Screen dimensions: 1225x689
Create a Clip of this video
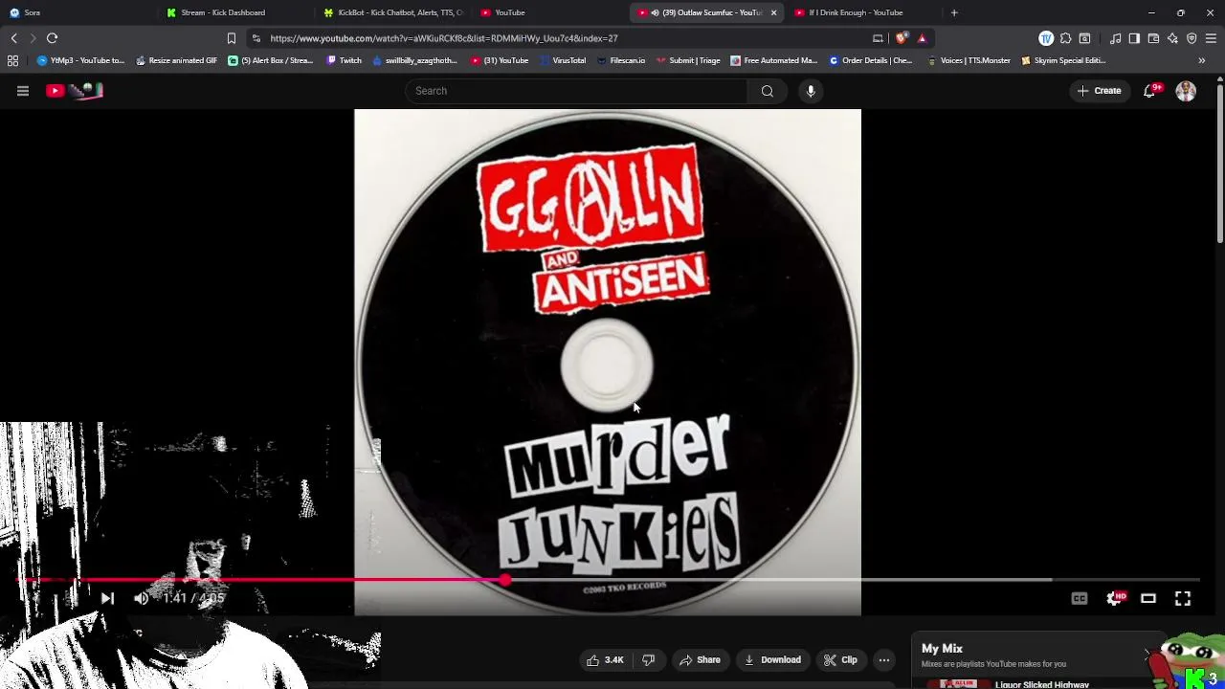[840, 659]
